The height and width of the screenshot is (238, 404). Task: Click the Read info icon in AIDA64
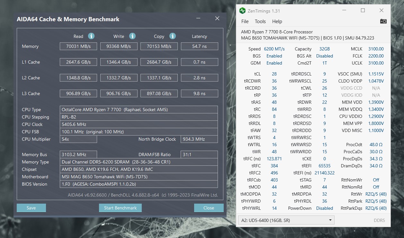point(91,36)
